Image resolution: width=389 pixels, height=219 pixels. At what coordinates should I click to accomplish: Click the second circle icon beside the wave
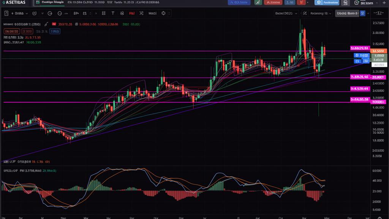pos(60,13)
